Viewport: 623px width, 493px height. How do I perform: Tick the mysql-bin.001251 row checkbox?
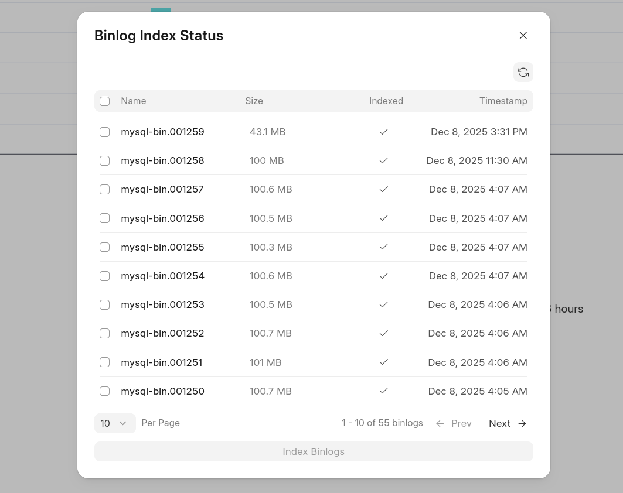point(104,362)
